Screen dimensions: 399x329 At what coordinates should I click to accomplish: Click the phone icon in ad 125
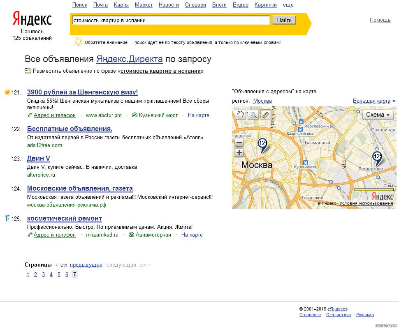(30, 235)
